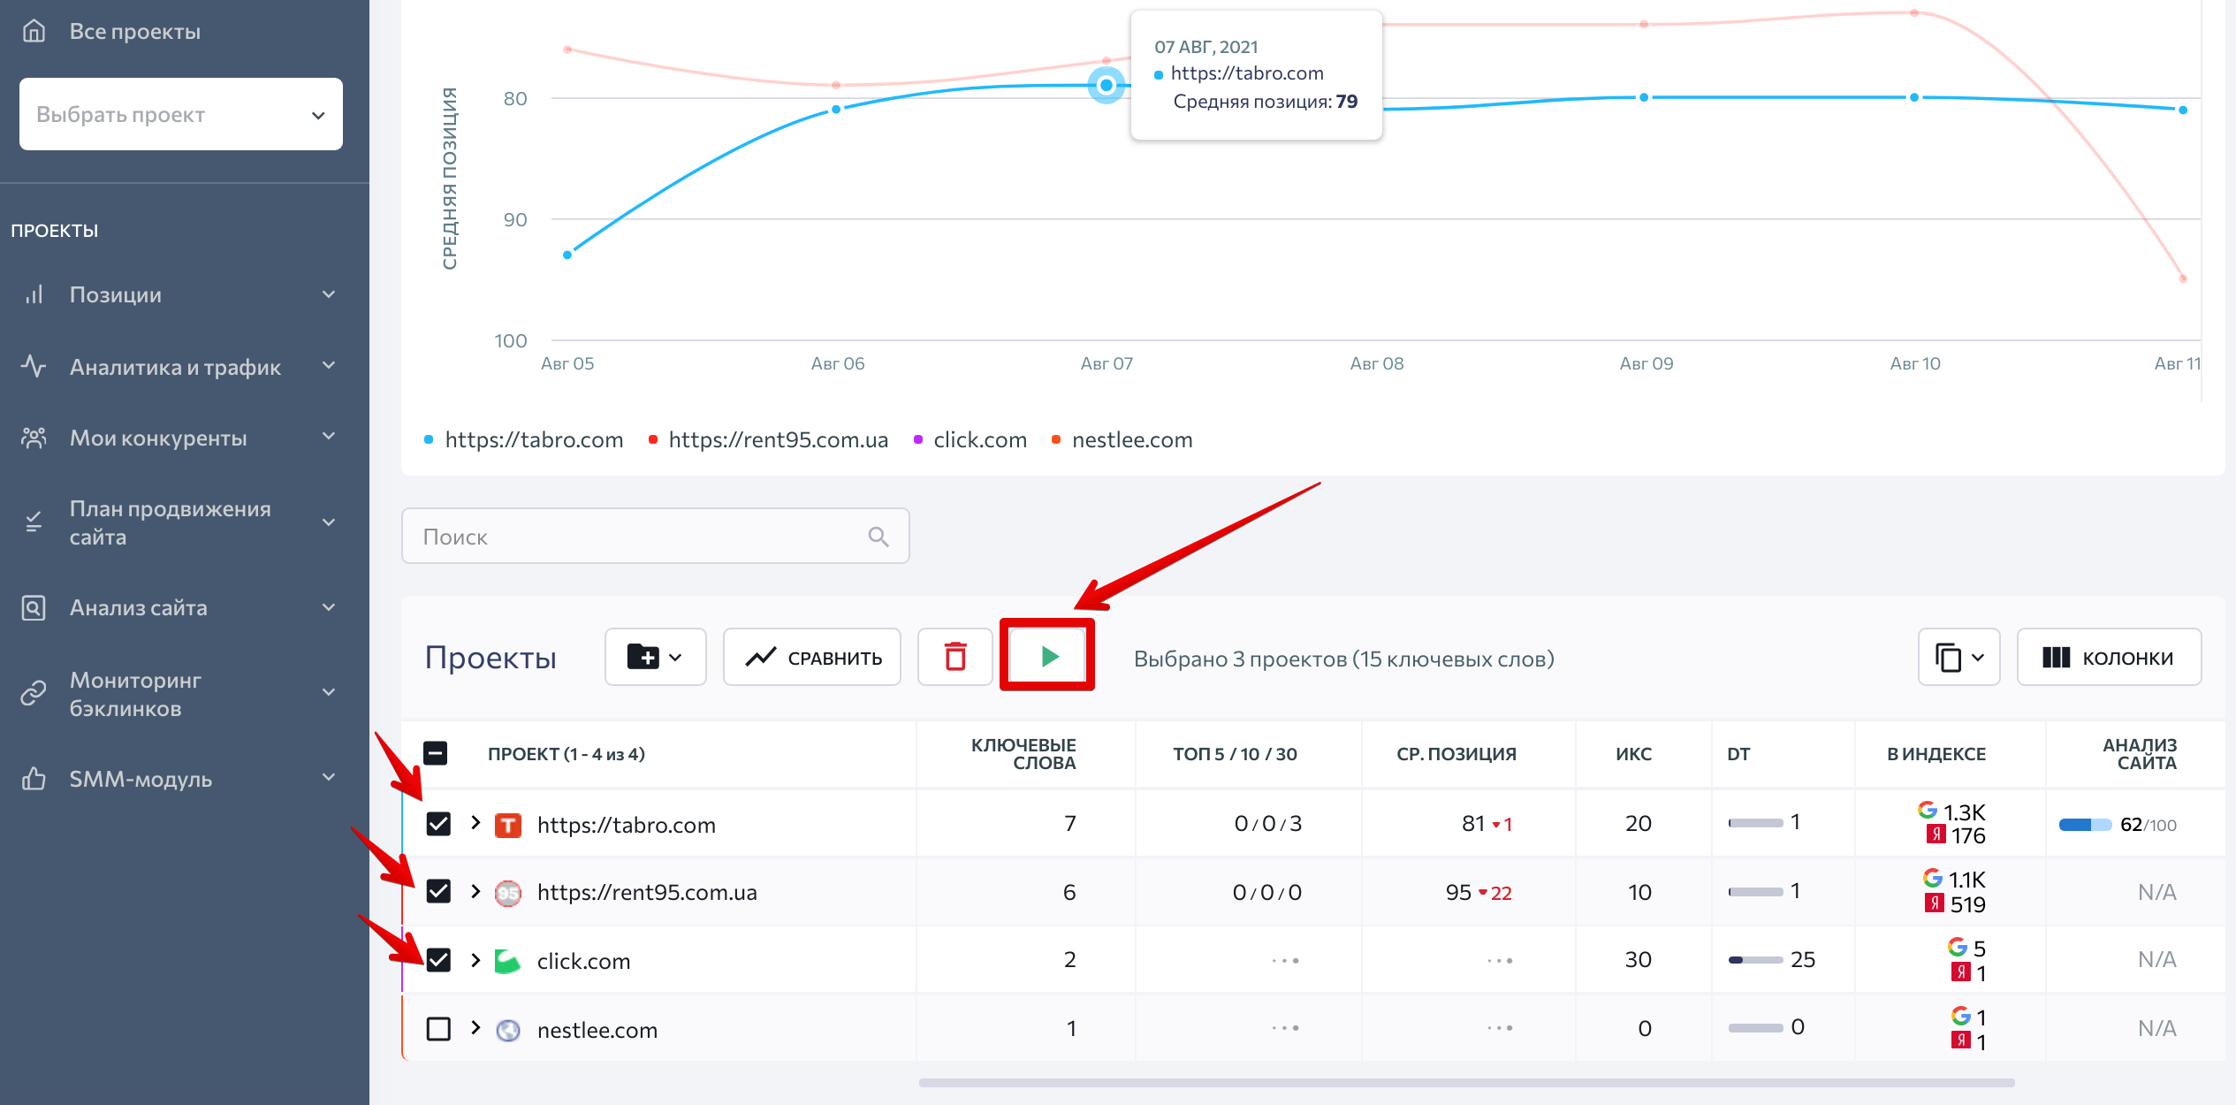Viewport: 2236px width, 1105px height.
Task: Expand the Аналитика и трафик chevron
Action: pos(329,366)
